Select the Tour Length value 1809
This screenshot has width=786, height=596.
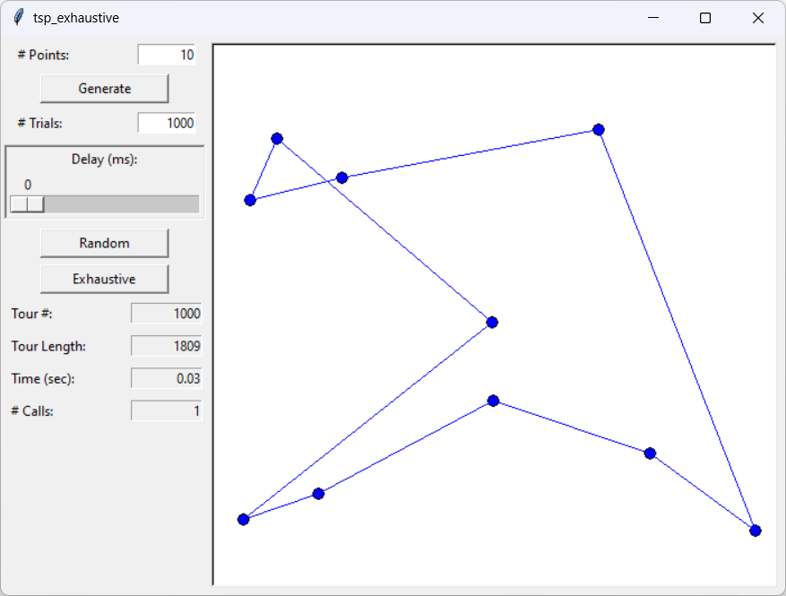(167, 346)
